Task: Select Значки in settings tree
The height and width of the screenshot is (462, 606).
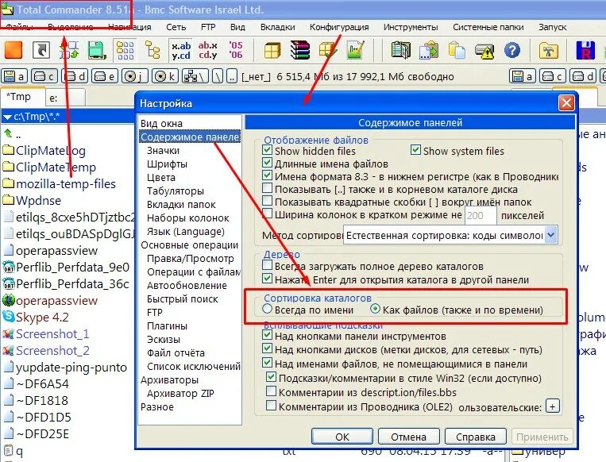Action: [163, 151]
